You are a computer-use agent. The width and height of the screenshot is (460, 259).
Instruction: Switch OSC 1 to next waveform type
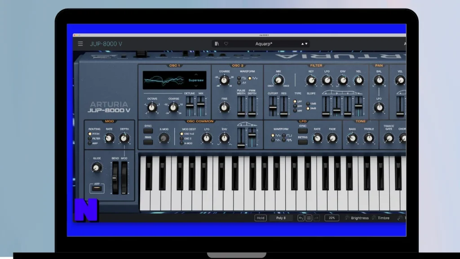tap(196, 86)
